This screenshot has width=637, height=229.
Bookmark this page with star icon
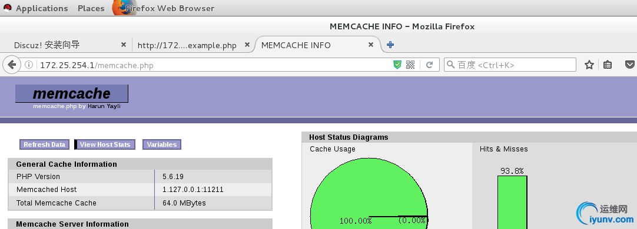click(x=589, y=65)
